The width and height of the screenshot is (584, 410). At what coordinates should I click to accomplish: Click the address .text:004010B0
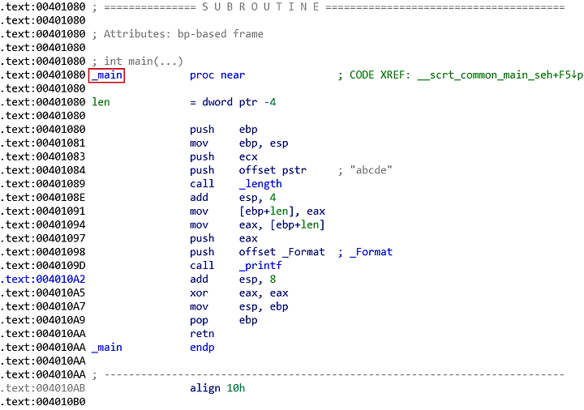pyautogui.click(x=43, y=402)
